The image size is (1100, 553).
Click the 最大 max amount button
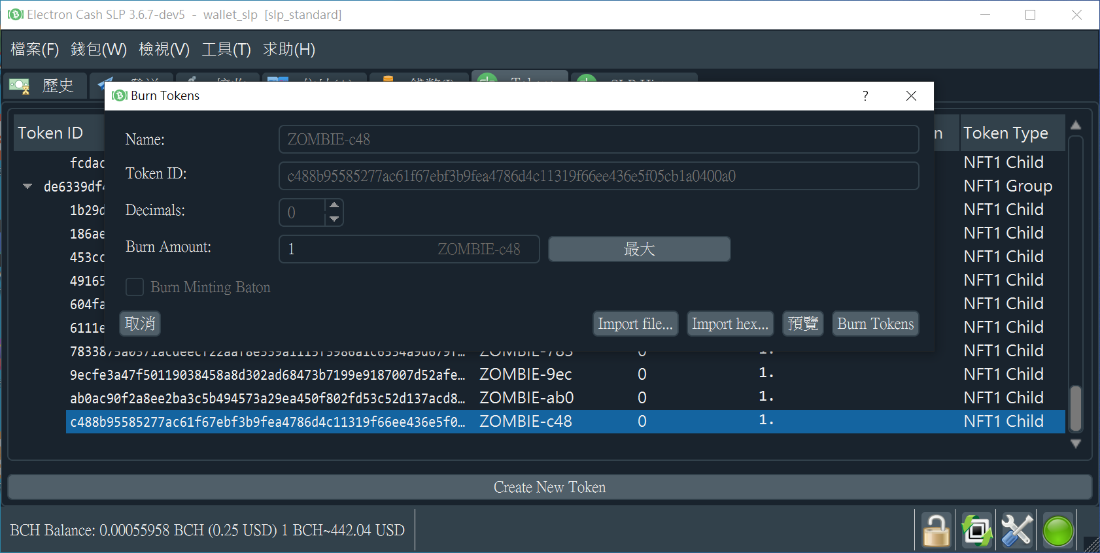[x=640, y=249]
